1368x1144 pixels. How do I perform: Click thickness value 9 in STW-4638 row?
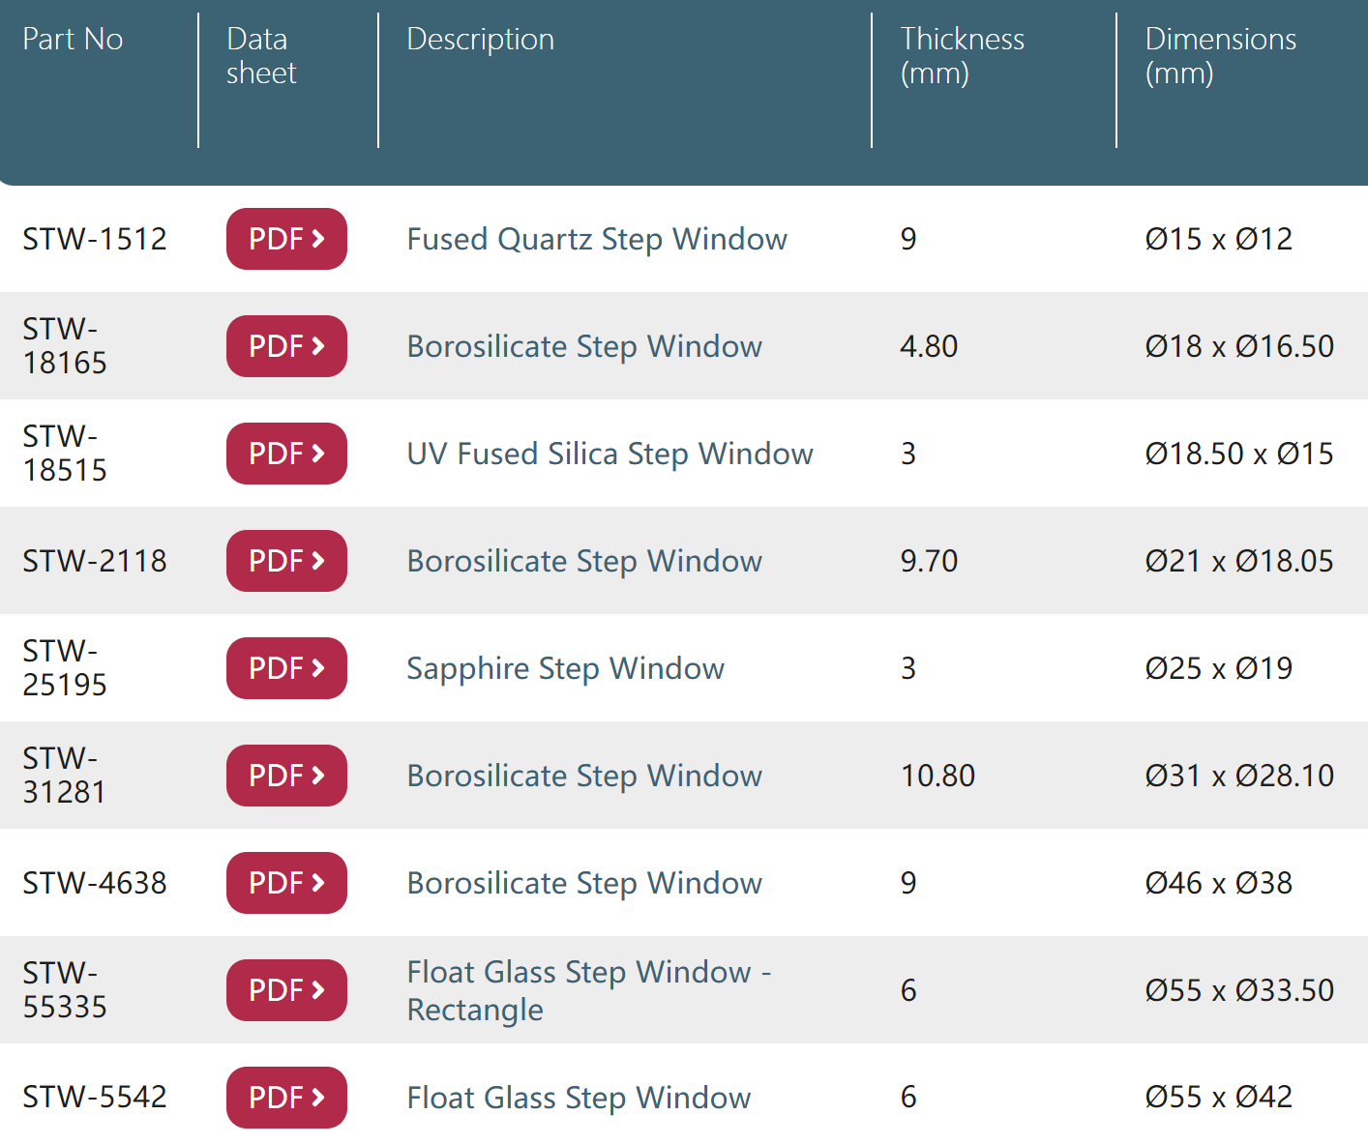point(908,883)
